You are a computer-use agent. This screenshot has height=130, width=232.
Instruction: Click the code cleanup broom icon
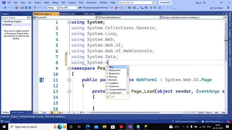(81, 112)
